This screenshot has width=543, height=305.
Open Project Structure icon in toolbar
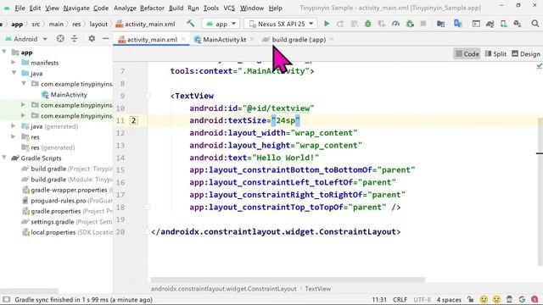tap(440, 24)
